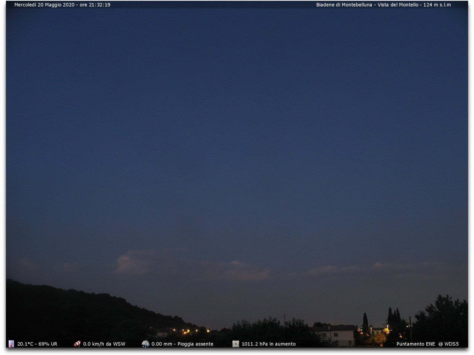Click the Biadene di Montebelluna location title

tap(344, 5)
